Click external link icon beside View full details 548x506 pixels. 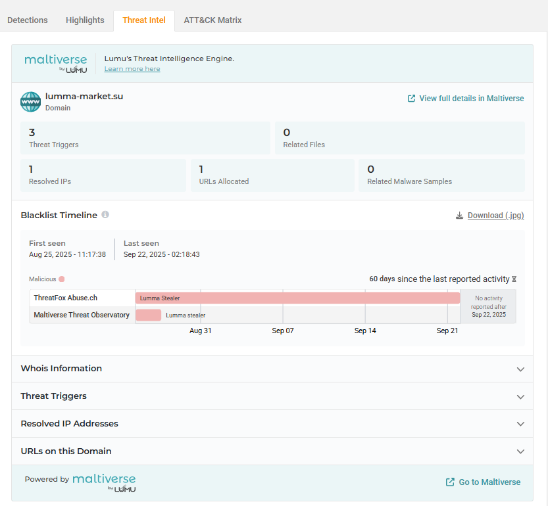point(411,99)
